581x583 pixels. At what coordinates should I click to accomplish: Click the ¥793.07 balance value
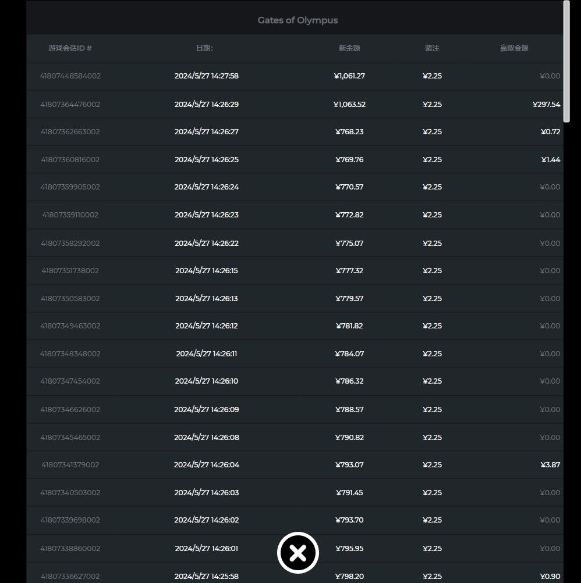[x=349, y=464]
